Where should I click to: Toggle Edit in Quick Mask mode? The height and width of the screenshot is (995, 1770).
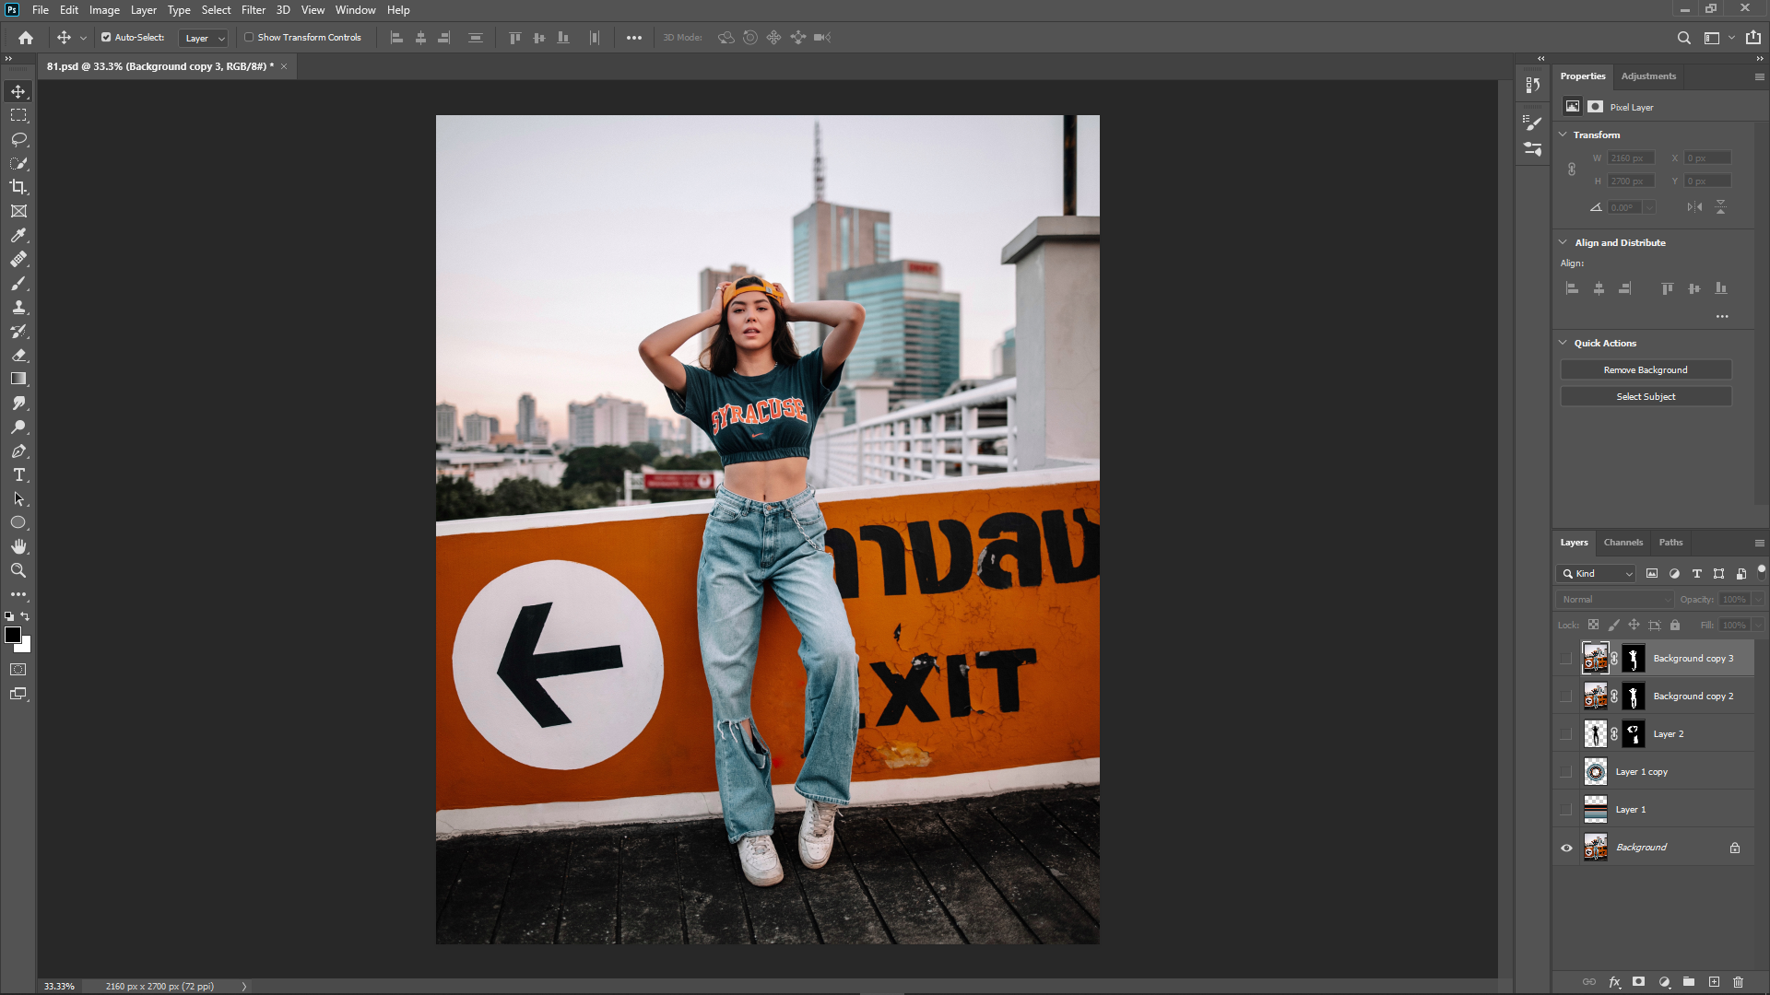[18, 670]
